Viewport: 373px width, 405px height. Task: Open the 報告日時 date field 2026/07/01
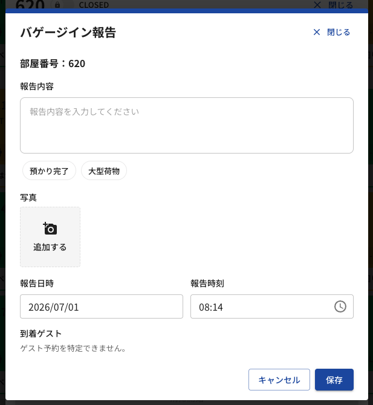[102, 306]
